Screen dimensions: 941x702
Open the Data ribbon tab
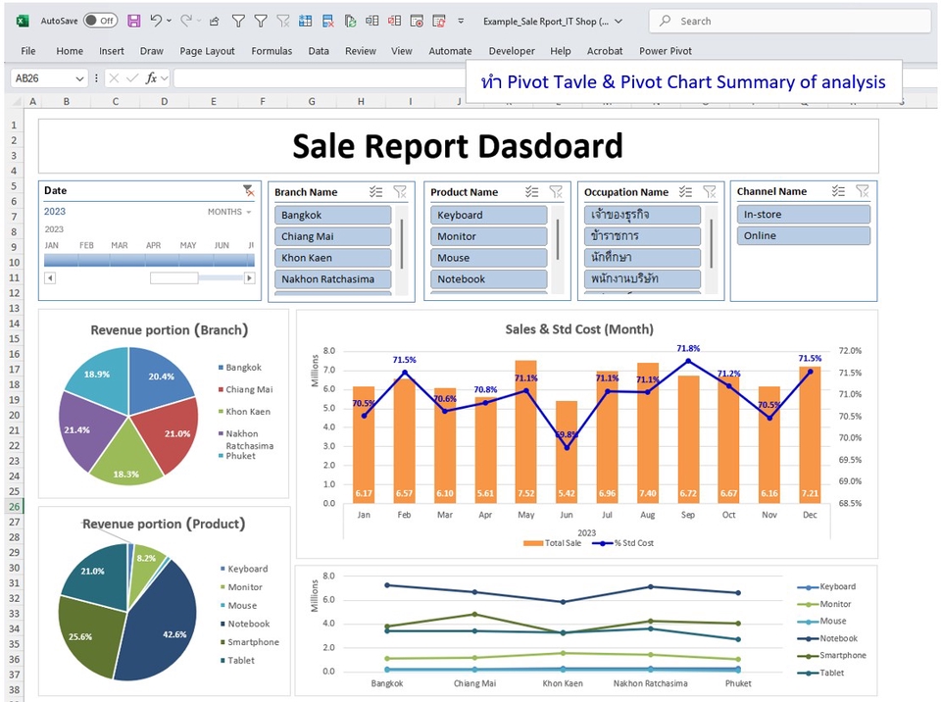pos(319,51)
